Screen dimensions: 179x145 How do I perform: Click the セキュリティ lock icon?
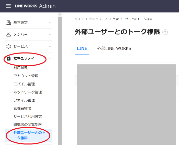coord(8,58)
